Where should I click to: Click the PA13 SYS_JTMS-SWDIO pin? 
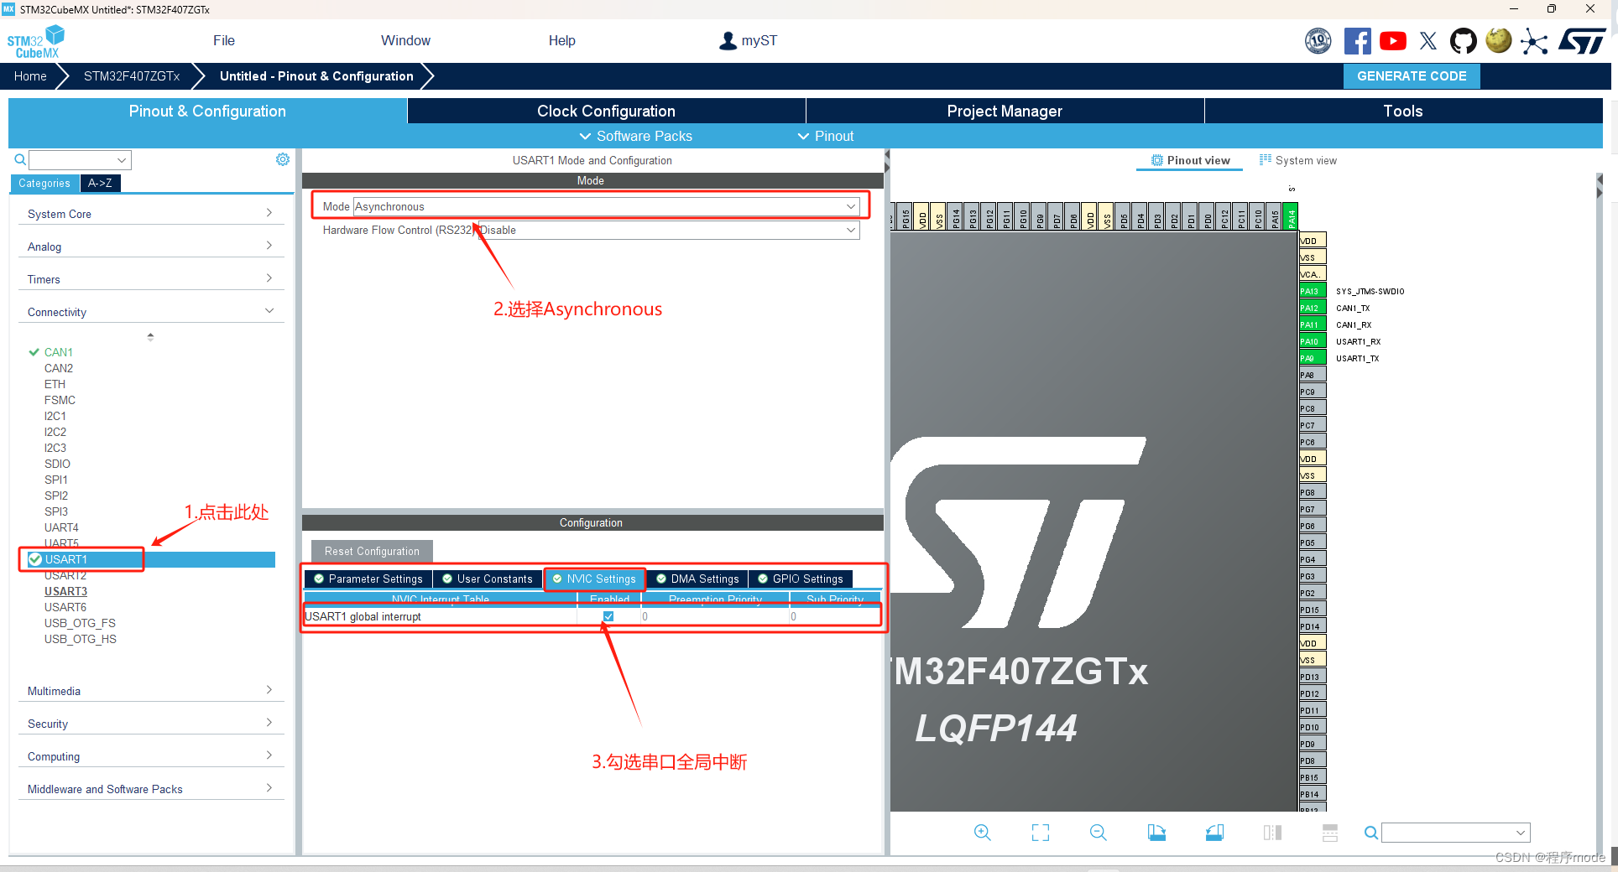[1313, 291]
